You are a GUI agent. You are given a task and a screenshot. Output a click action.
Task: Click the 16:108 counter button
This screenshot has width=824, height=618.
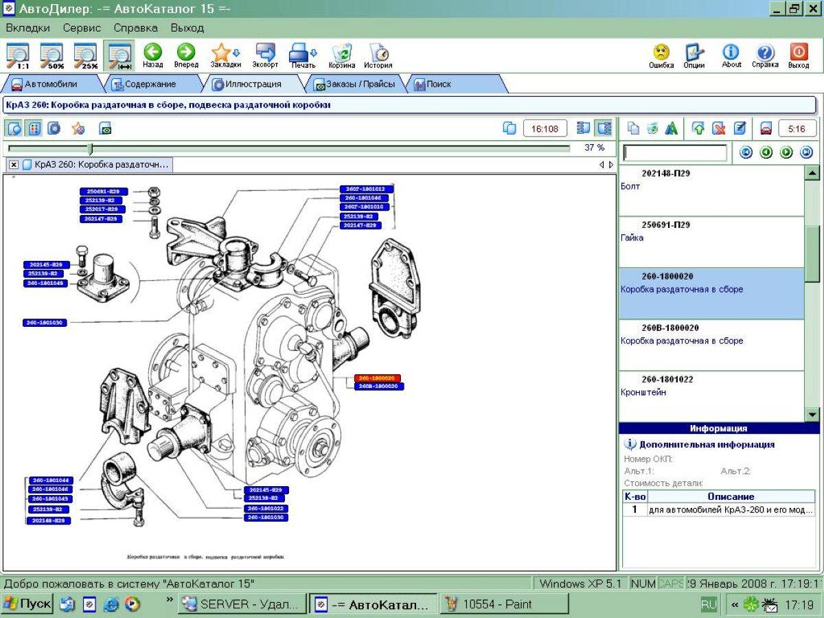(x=545, y=128)
